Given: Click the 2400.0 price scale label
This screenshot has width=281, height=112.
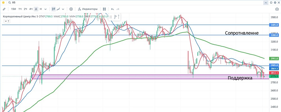Looking at the screenshot, I should 274,107.
